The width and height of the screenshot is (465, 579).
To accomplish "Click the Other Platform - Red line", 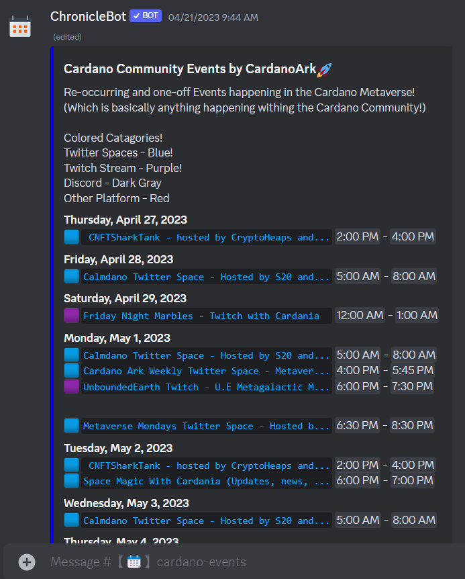I will point(117,198).
